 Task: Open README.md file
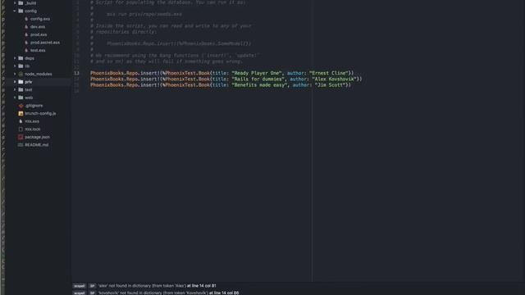[36, 145]
